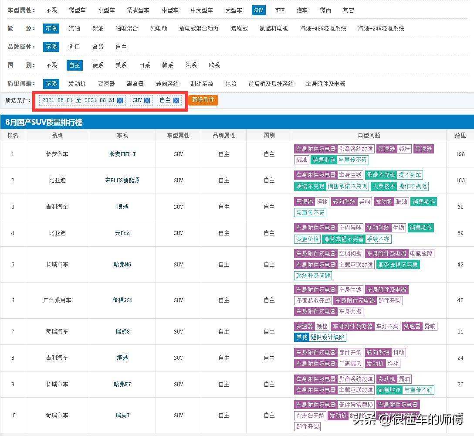Image resolution: width=474 pixels, height=436 pixels.
Task: Filter country by 韩系
Action: (x=168, y=65)
